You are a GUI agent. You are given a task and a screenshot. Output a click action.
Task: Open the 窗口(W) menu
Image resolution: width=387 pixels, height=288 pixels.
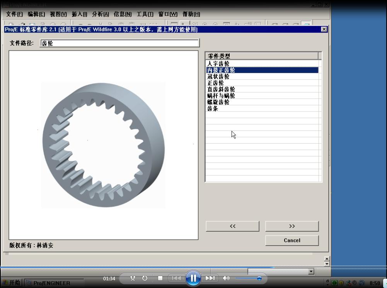pyautogui.click(x=168, y=14)
